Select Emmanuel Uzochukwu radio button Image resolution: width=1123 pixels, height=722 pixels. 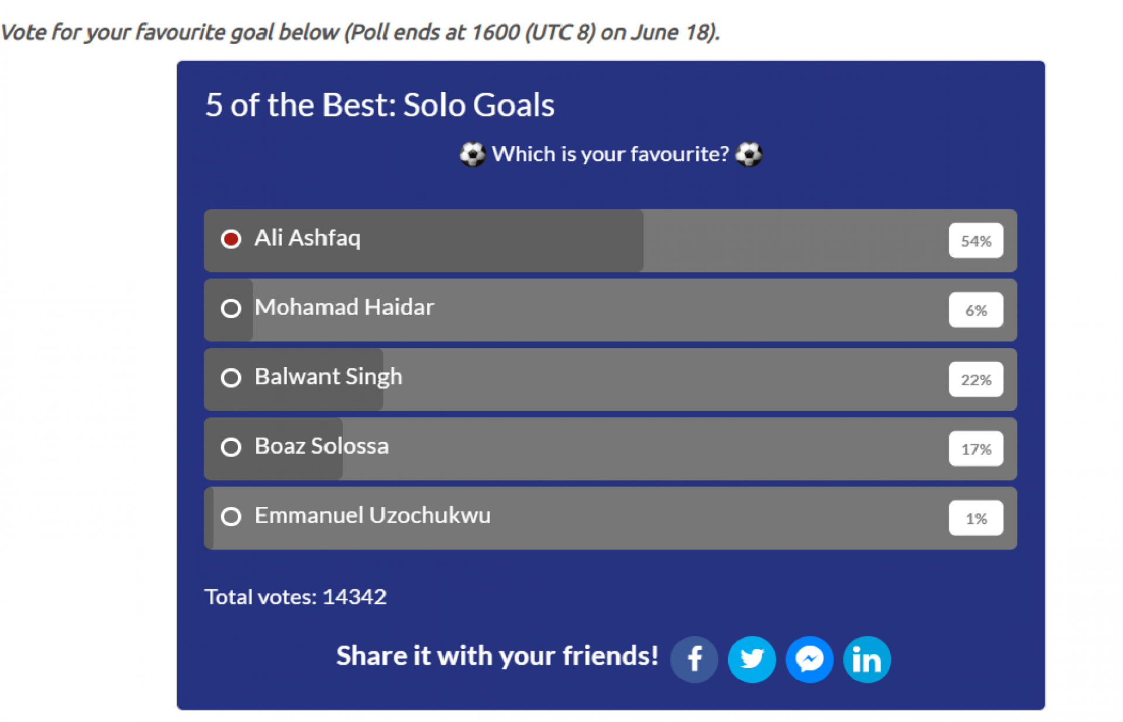click(x=231, y=516)
